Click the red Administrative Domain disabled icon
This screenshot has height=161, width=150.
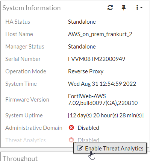(71, 128)
